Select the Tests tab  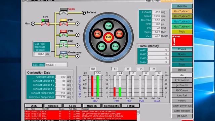tap(182, 65)
